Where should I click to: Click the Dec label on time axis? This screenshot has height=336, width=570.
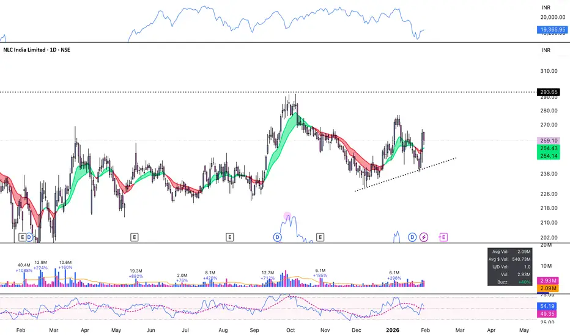click(x=356, y=330)
